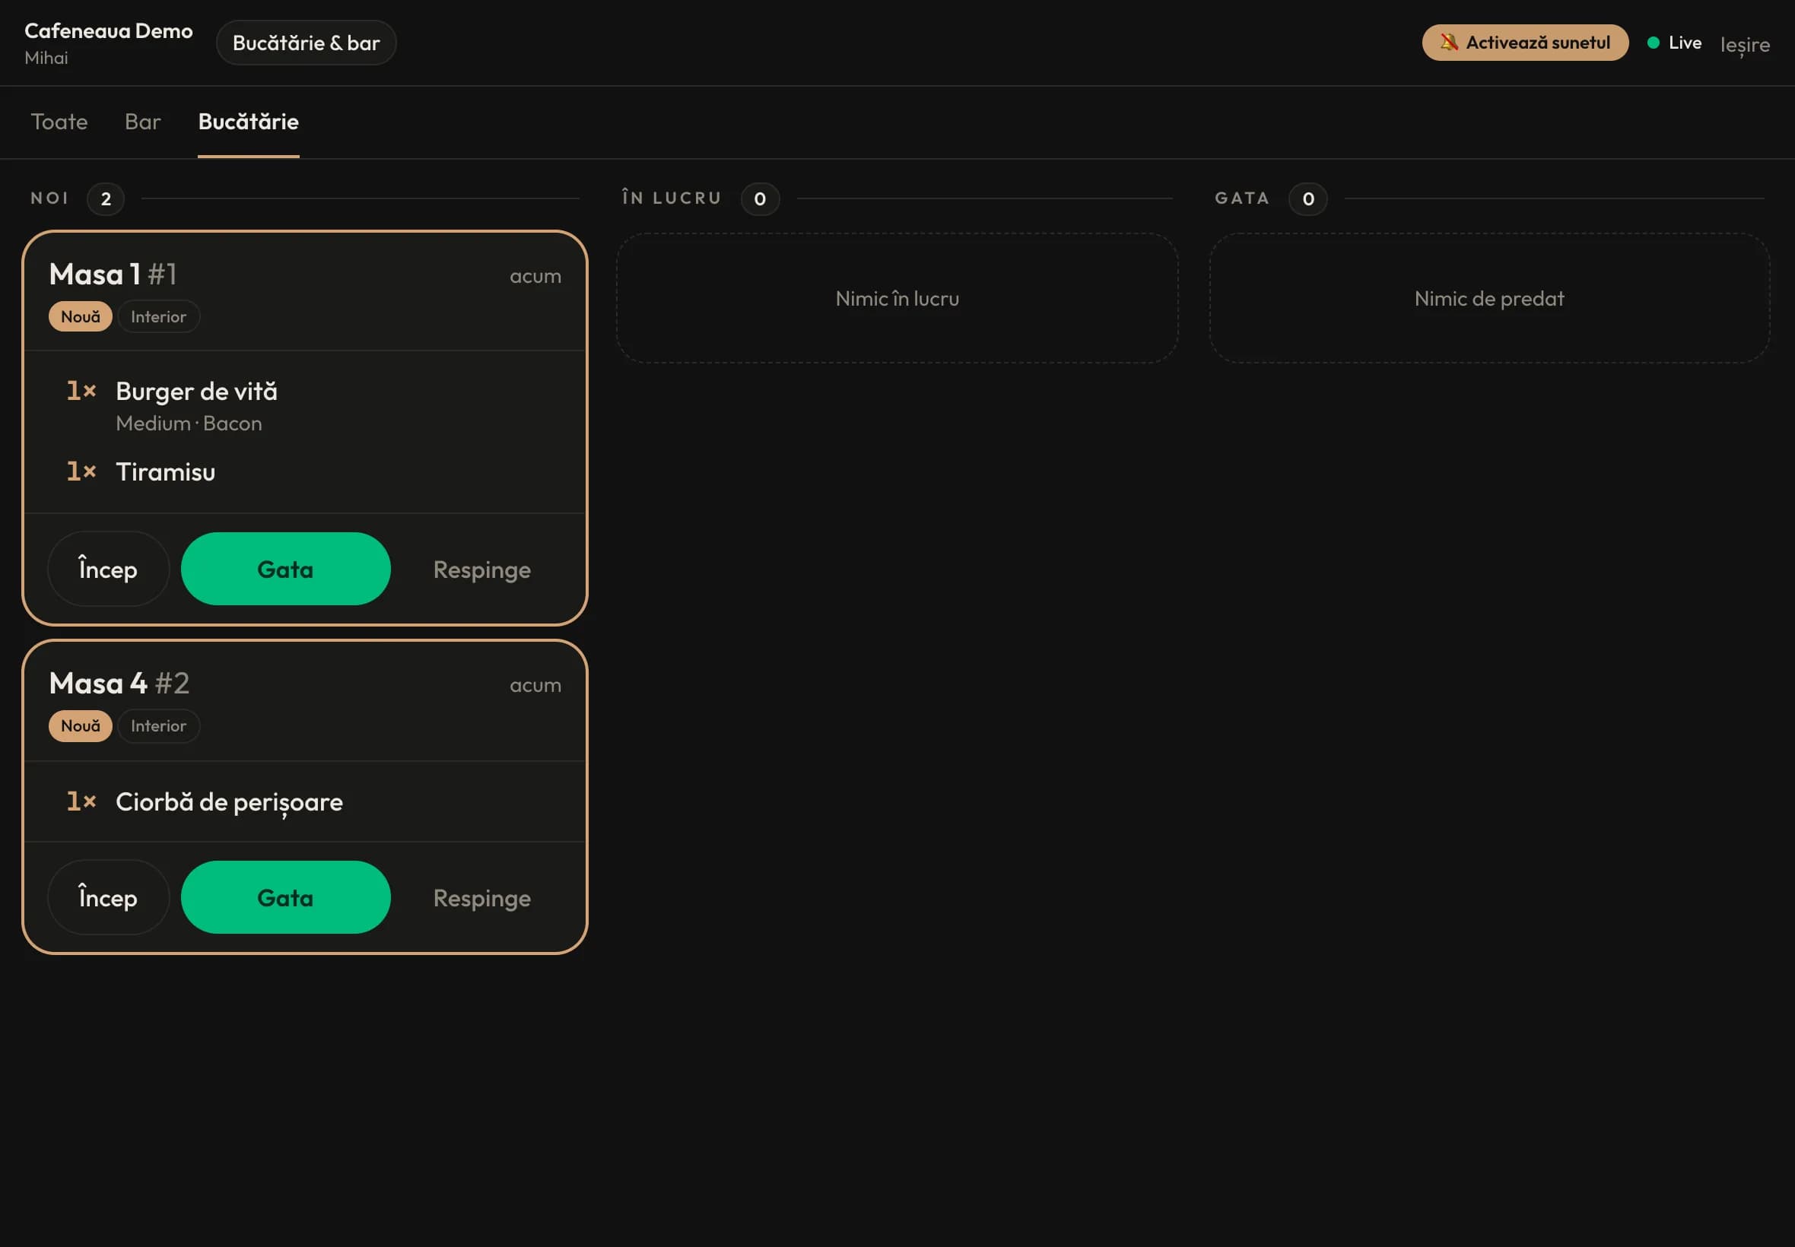
Task: Click the Noi column count badge 2
Action: (x=106, y=199)
